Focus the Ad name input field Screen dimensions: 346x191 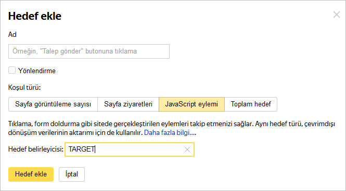(x=89, y=51)
